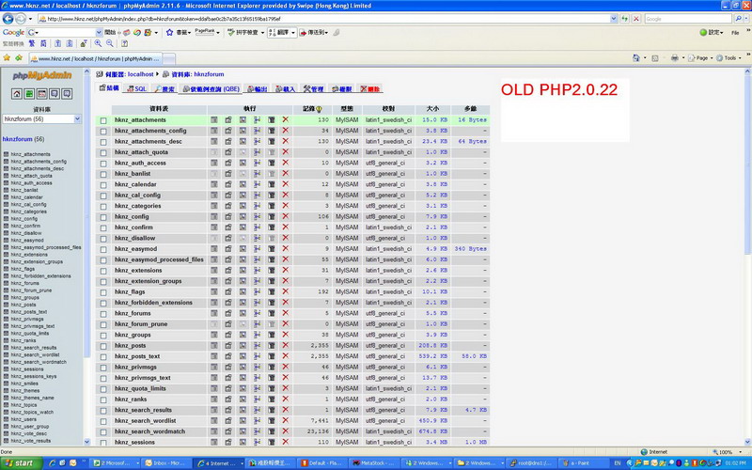Image resolution: width=752 pixels, height=470 pixels.
Task: Click the phpMyAdmin Home icon in sidebar
Action: coord(16,94)
